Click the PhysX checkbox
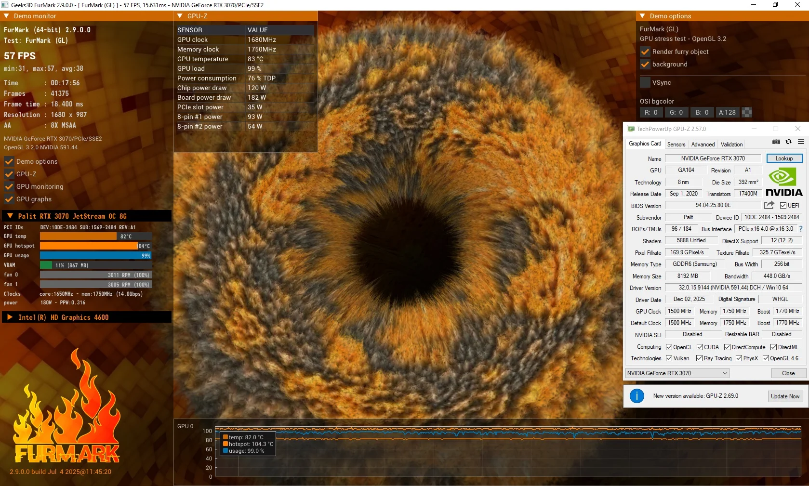Screen dimensions: 809x486 click(x=739, y=358)
